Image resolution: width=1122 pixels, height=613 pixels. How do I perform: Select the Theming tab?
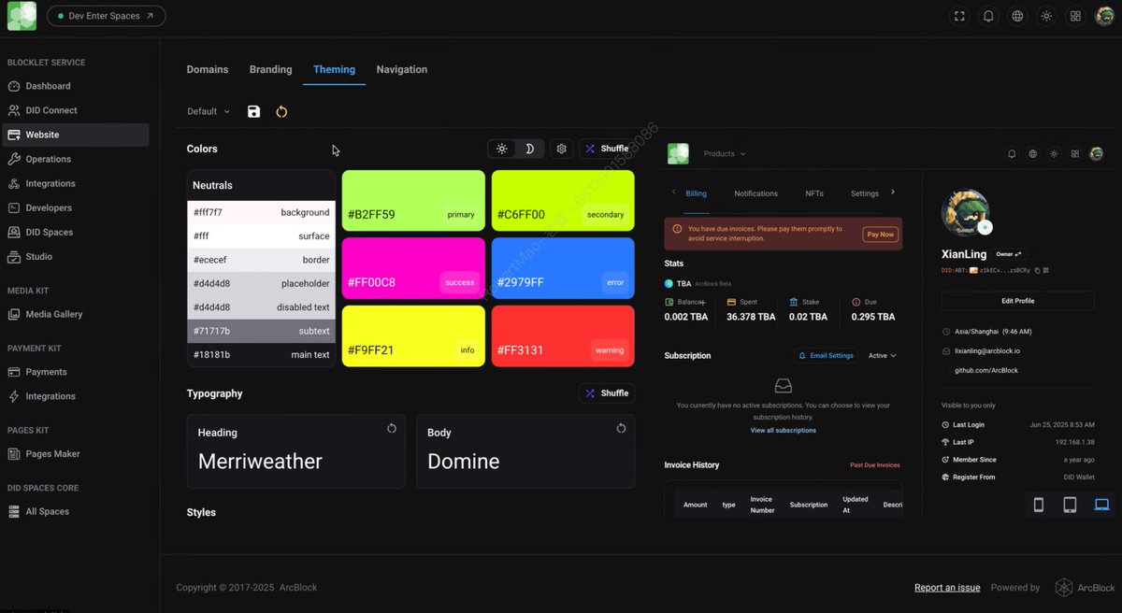(334, 69)
